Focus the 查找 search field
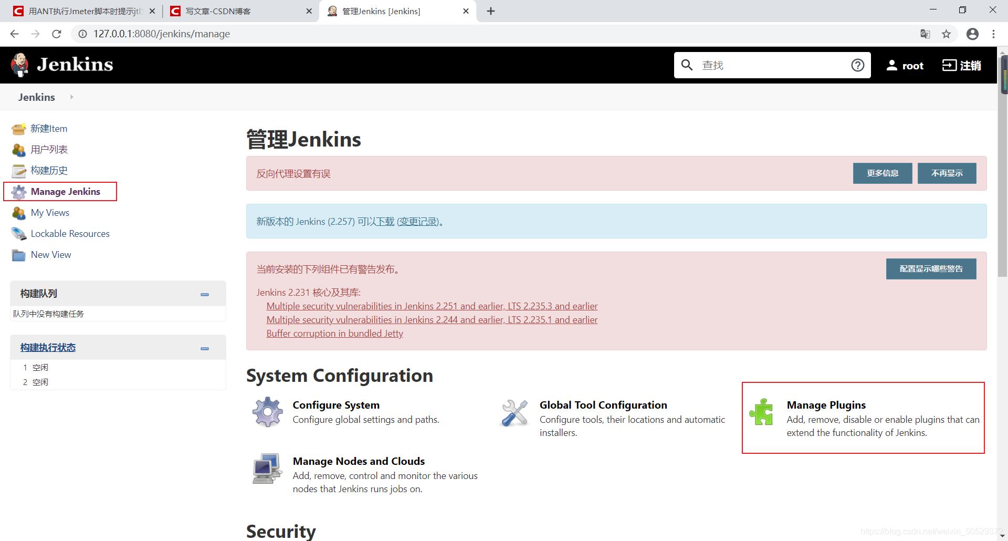The image size is (1008, 541). [x=772, y=65]
